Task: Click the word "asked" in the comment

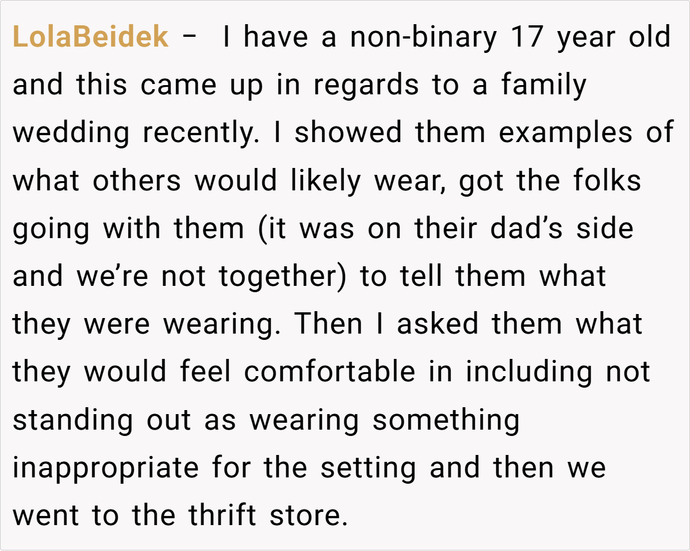Action: point(437,324)
